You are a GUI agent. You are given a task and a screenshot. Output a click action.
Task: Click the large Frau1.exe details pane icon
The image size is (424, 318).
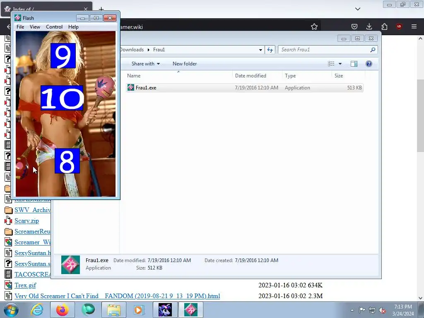tap(70, 265)
